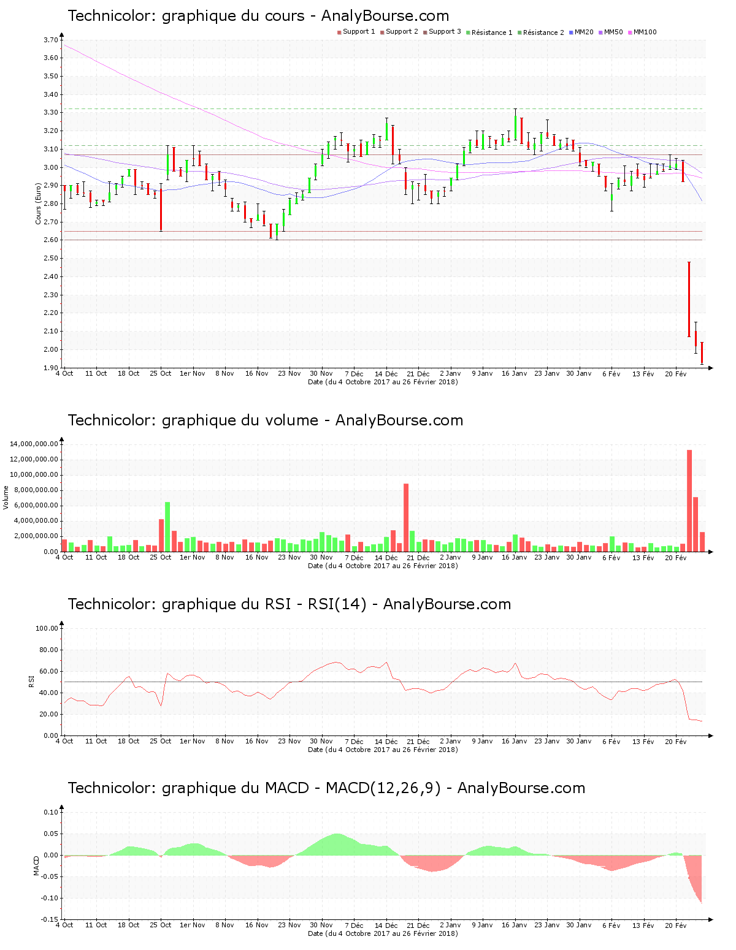Click the 'Cours (Euro)' axis label
736x950 pixels.
click(x=38, y=203)
